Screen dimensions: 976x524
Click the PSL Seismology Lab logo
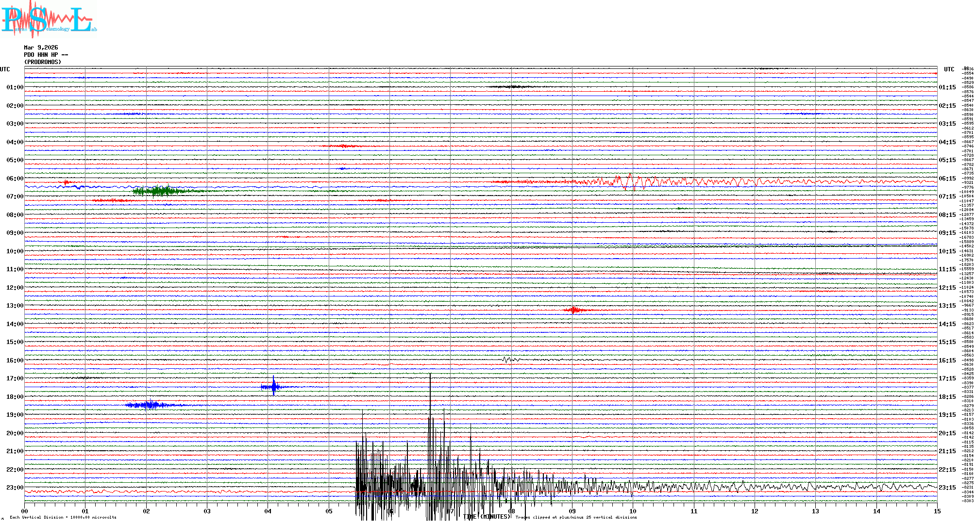[49, 19]
